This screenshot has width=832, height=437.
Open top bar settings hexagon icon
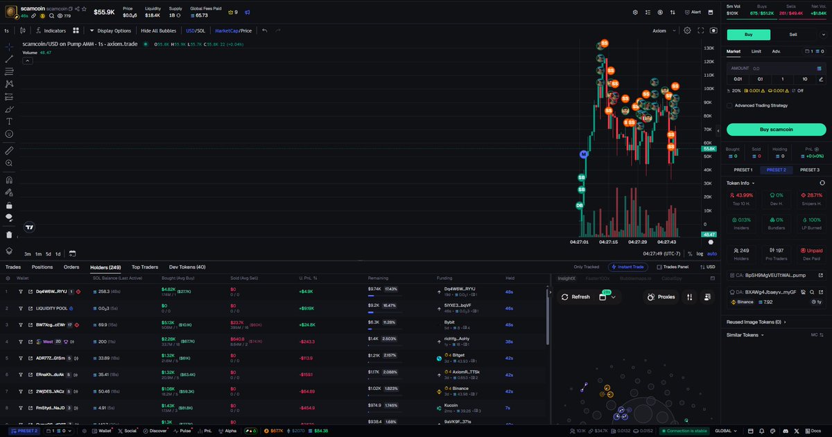636,12
